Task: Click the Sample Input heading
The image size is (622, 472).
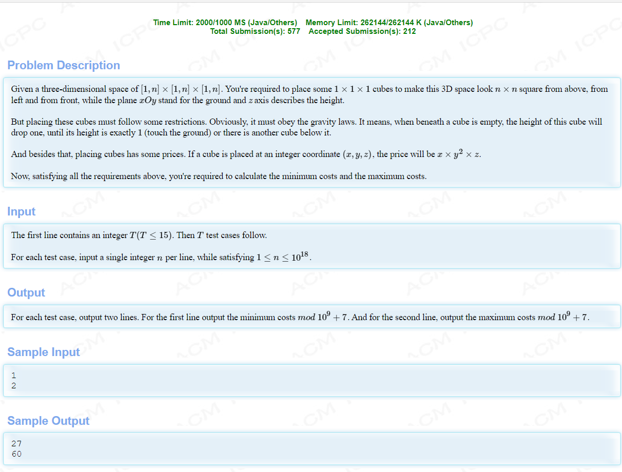Action: 44,352
